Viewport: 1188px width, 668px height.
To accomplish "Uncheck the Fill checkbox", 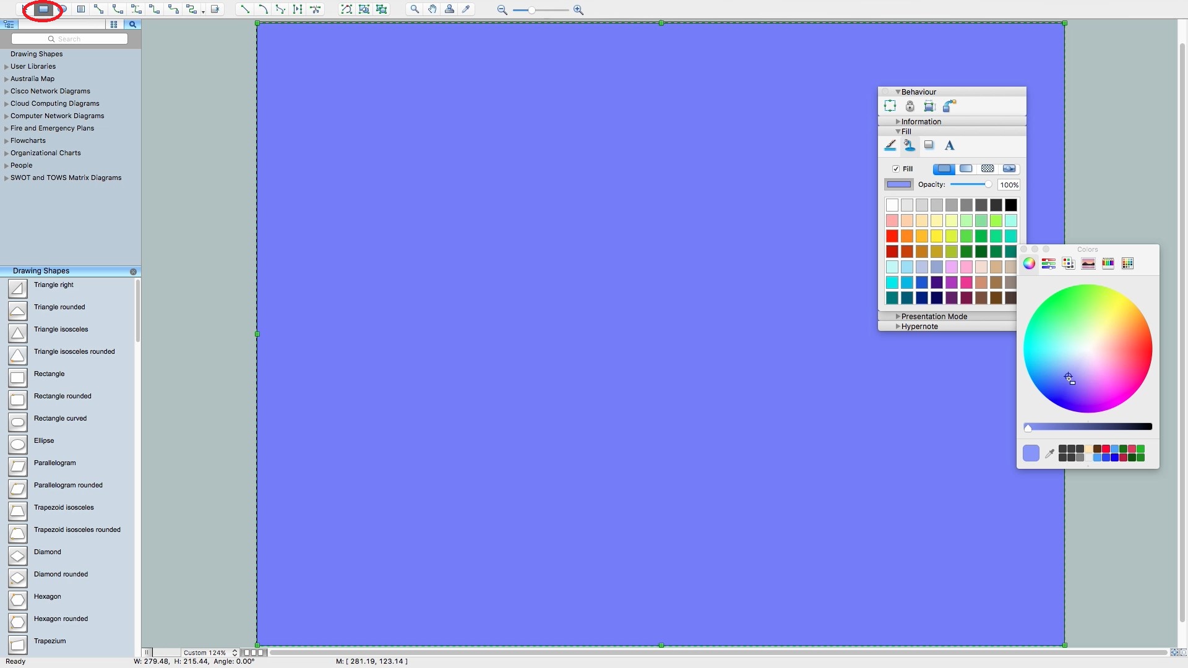I will coord(895,169).
